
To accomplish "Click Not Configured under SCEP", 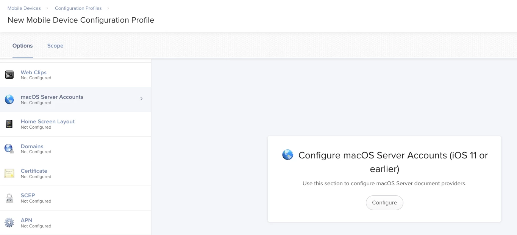I will (x=36, y=201).
